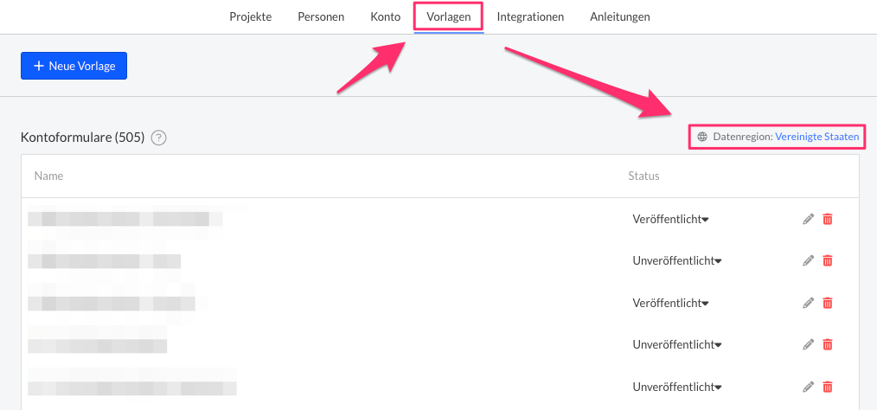
Task: Click pencil icon in third row
Action: tap(808, 303)
